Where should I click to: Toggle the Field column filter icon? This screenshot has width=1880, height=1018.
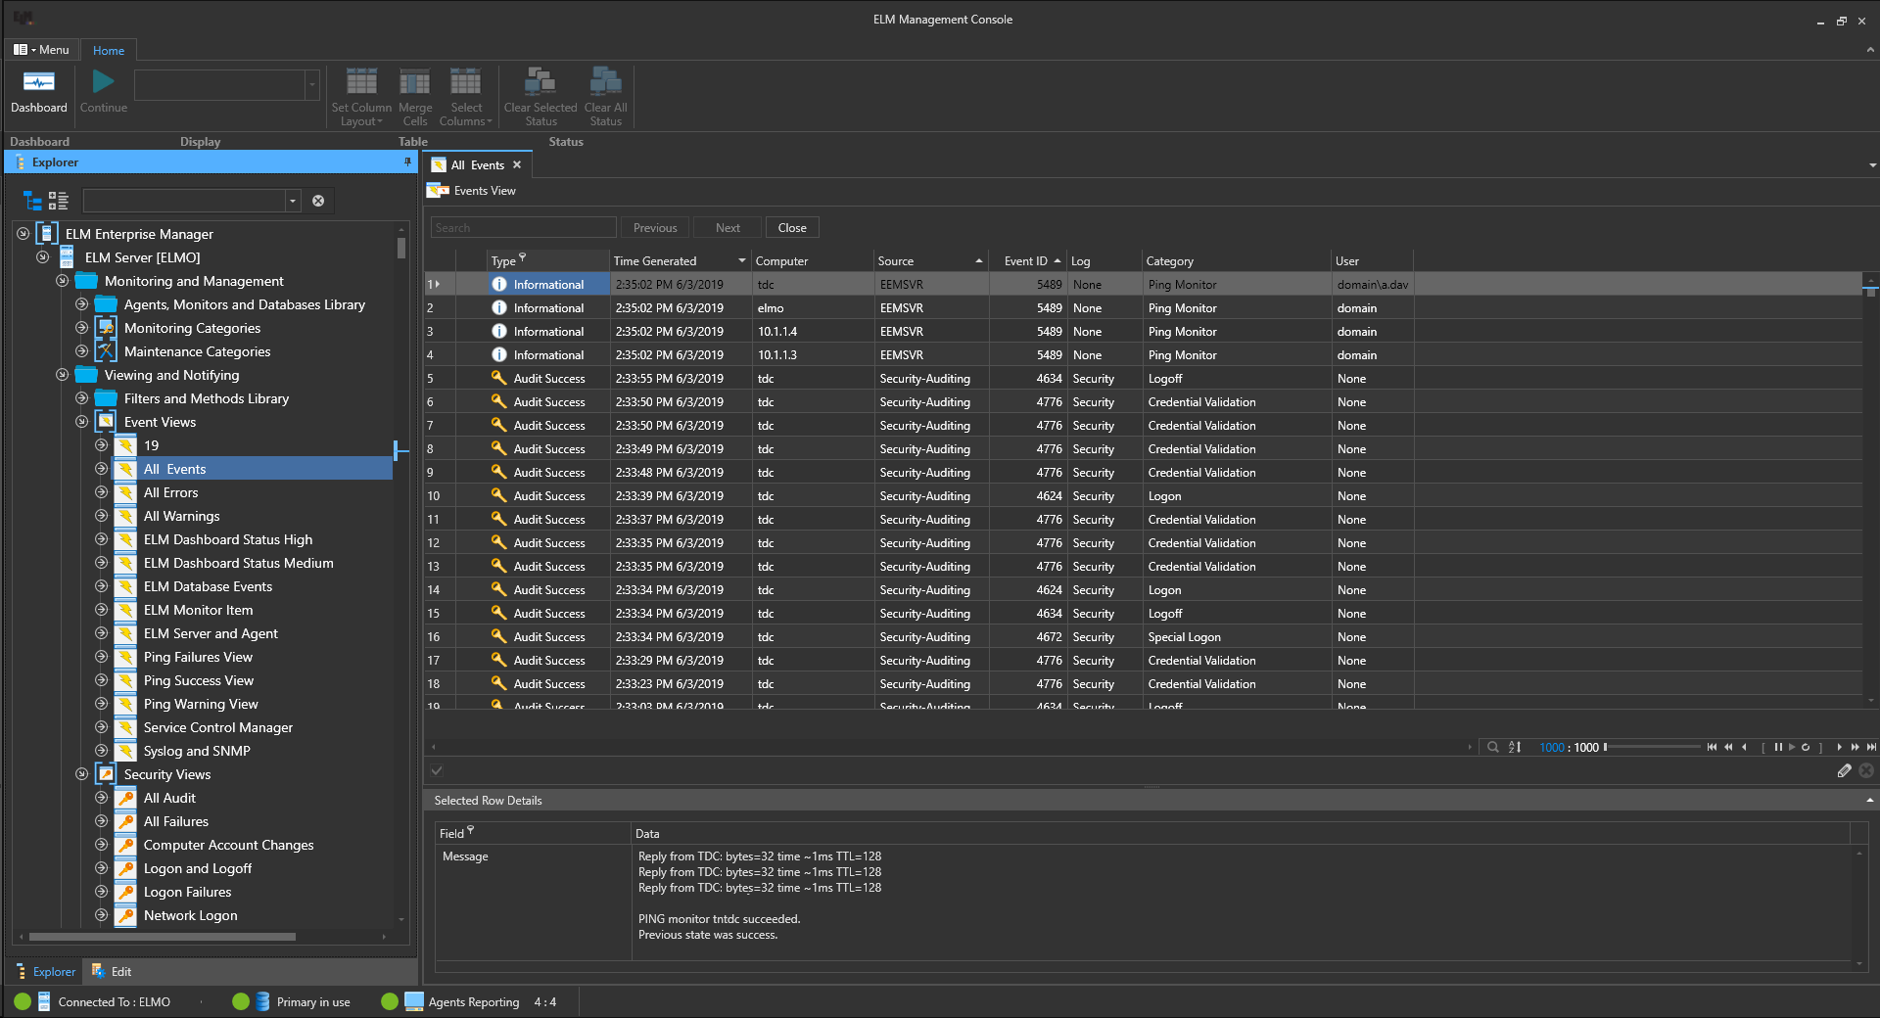pyautogui.click(x=471, y=830)
